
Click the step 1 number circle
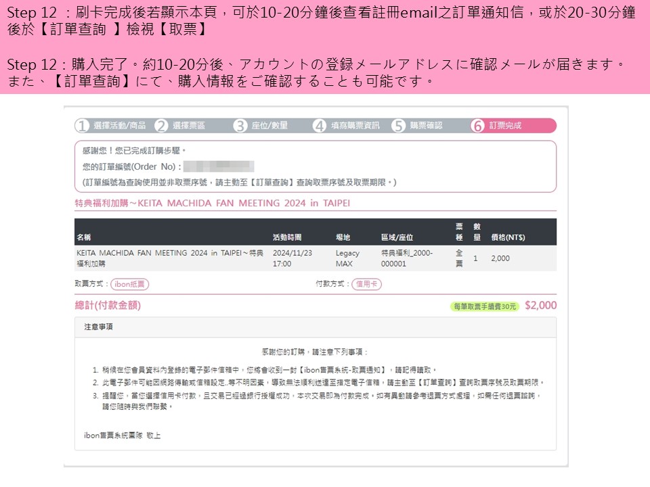click(83, 126)
